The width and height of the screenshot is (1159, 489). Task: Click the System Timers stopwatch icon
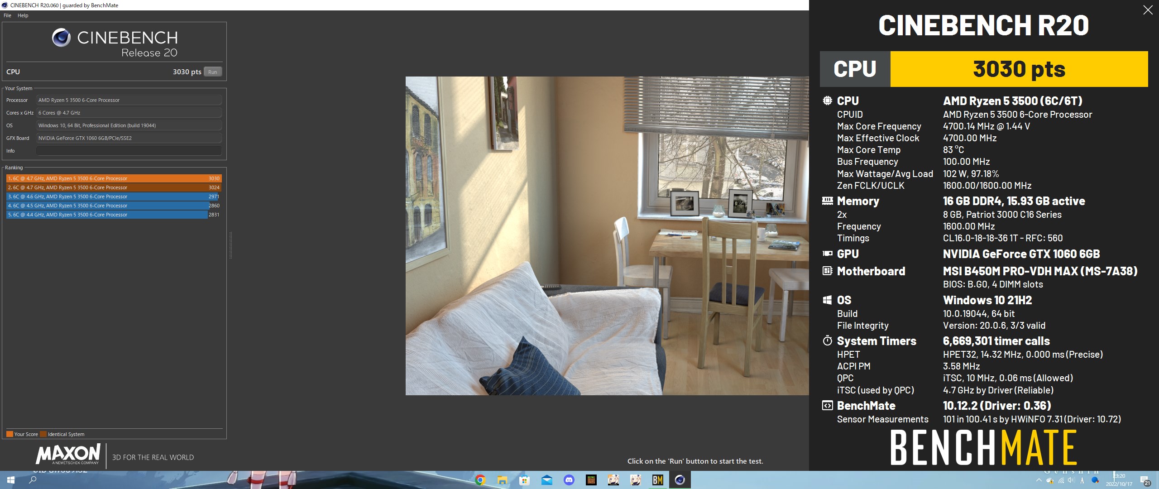827,340
